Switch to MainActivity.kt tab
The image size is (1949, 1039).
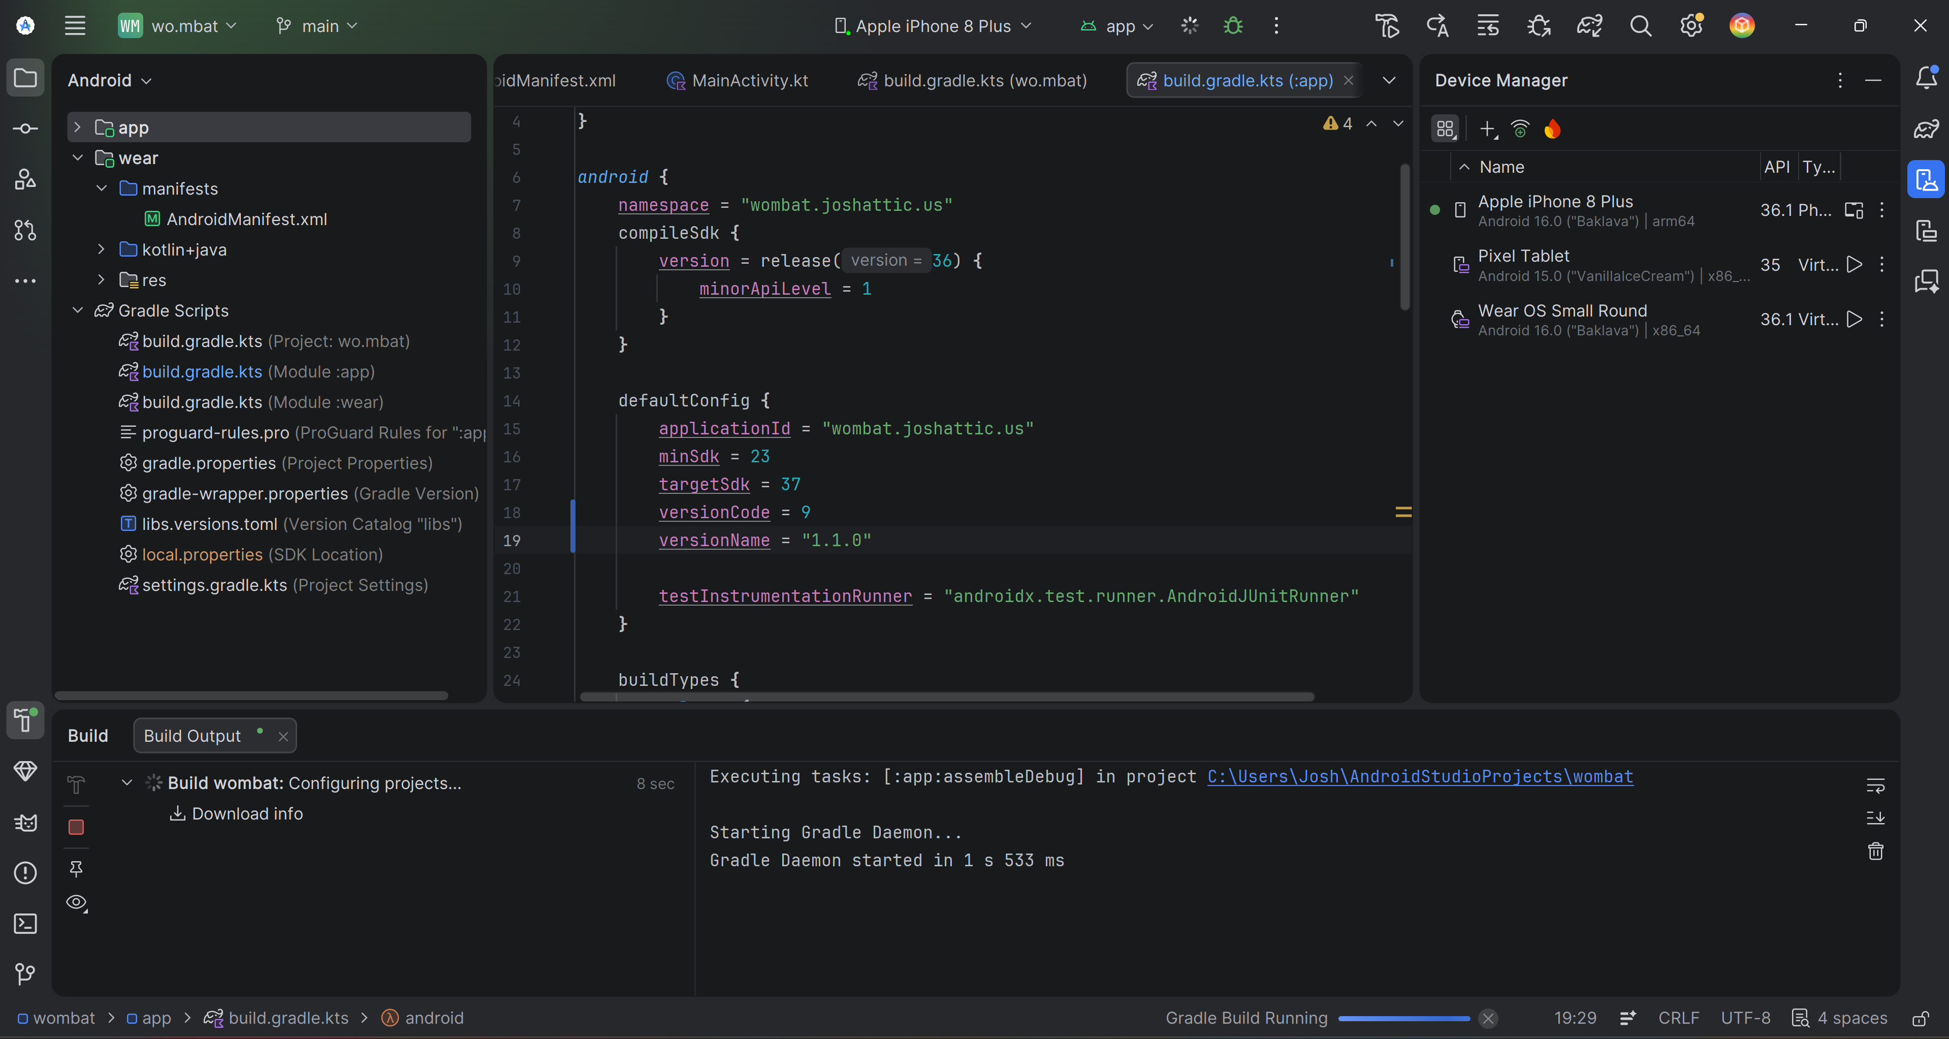point(737,80)
